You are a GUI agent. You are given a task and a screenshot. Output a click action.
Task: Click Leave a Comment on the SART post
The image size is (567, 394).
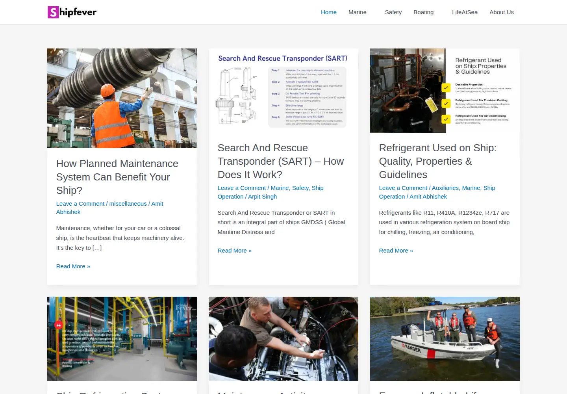tap(242, 188)
